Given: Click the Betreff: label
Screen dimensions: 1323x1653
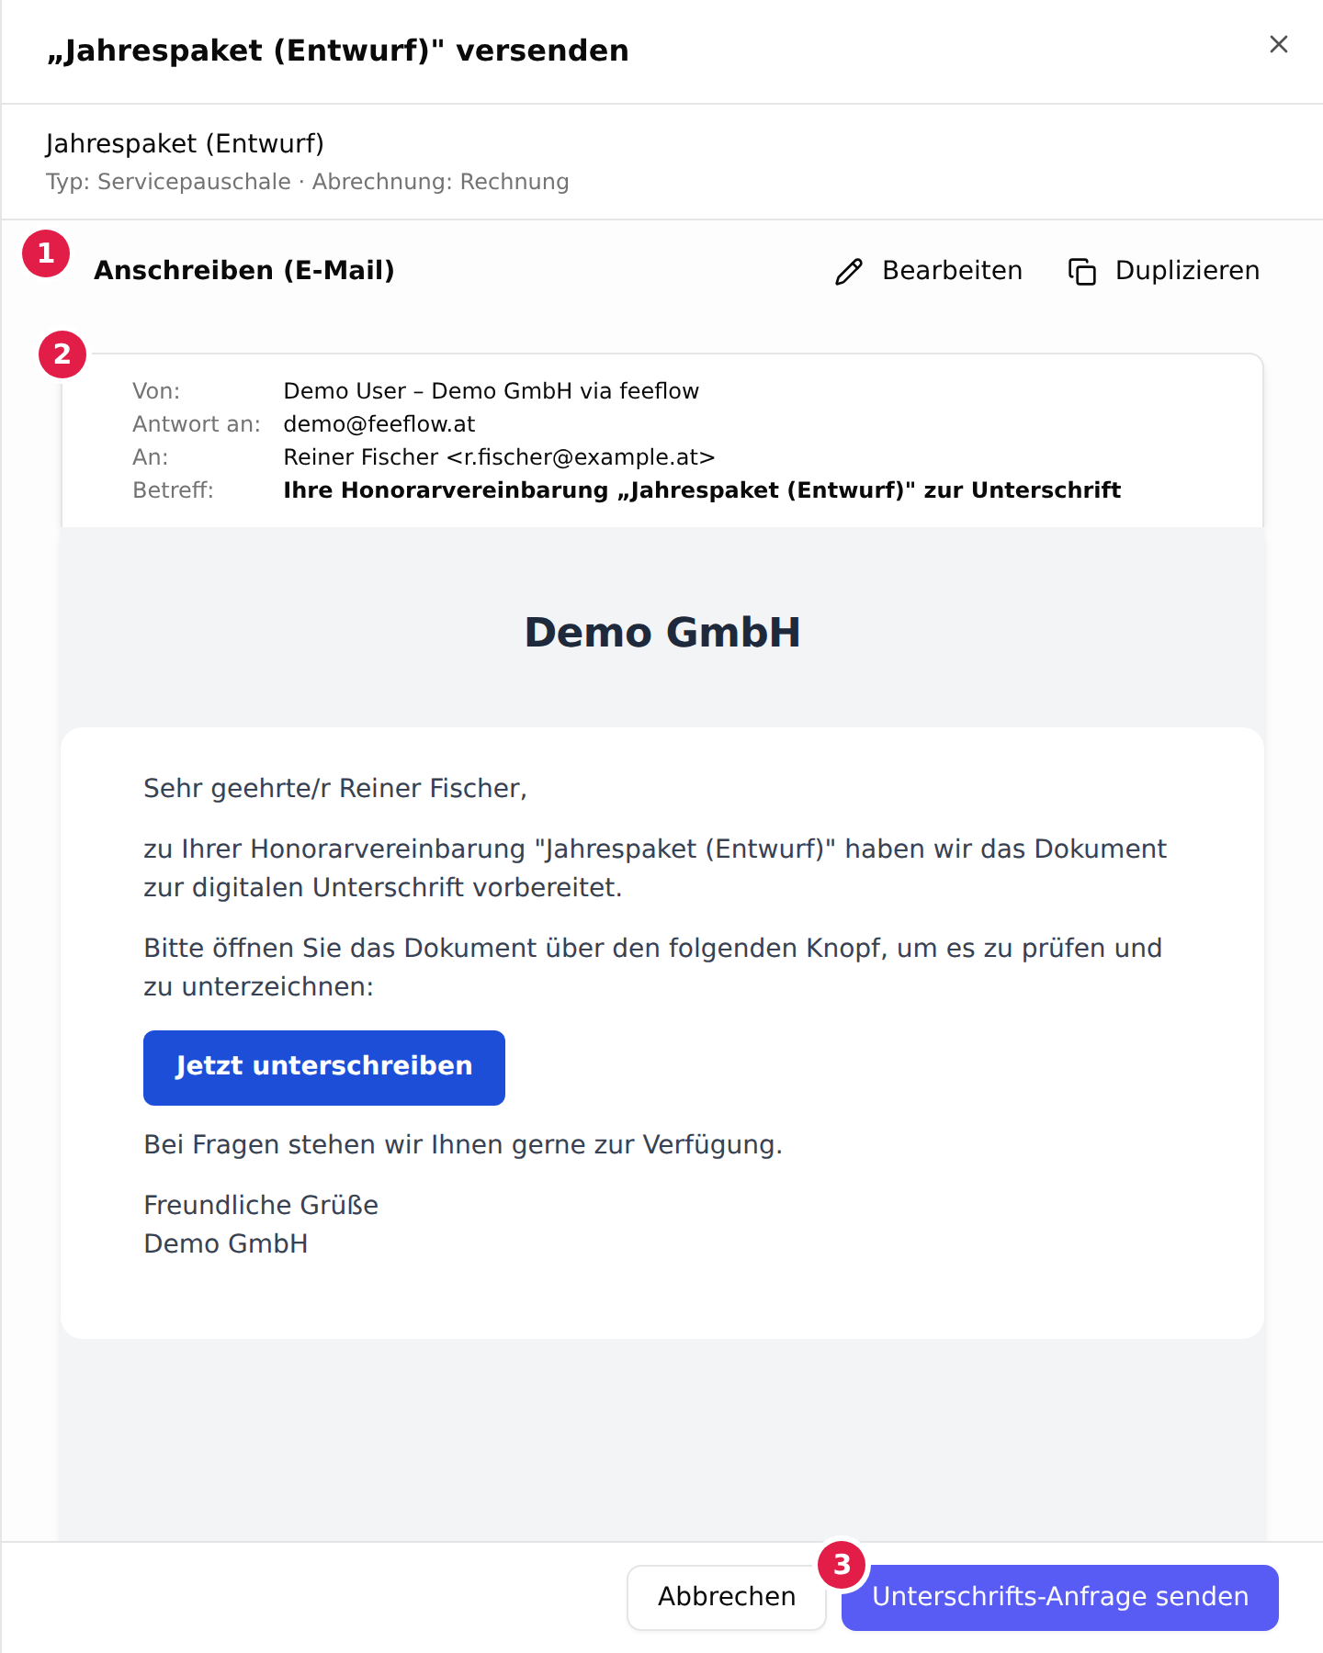Looking at the screenshot, I should tap(173, 490).
